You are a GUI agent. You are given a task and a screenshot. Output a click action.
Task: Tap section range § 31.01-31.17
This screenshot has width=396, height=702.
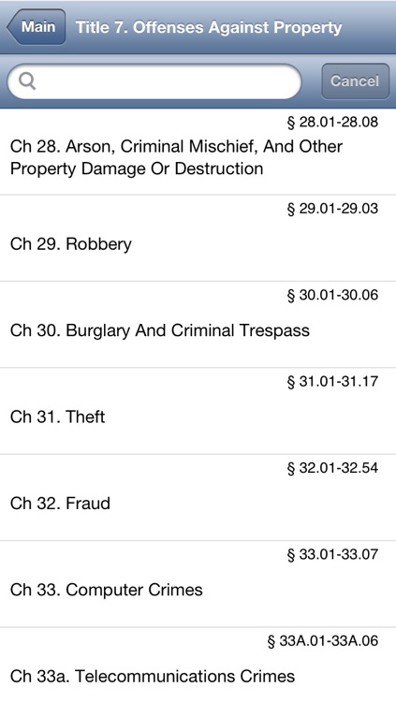click(x=332, y=381)
